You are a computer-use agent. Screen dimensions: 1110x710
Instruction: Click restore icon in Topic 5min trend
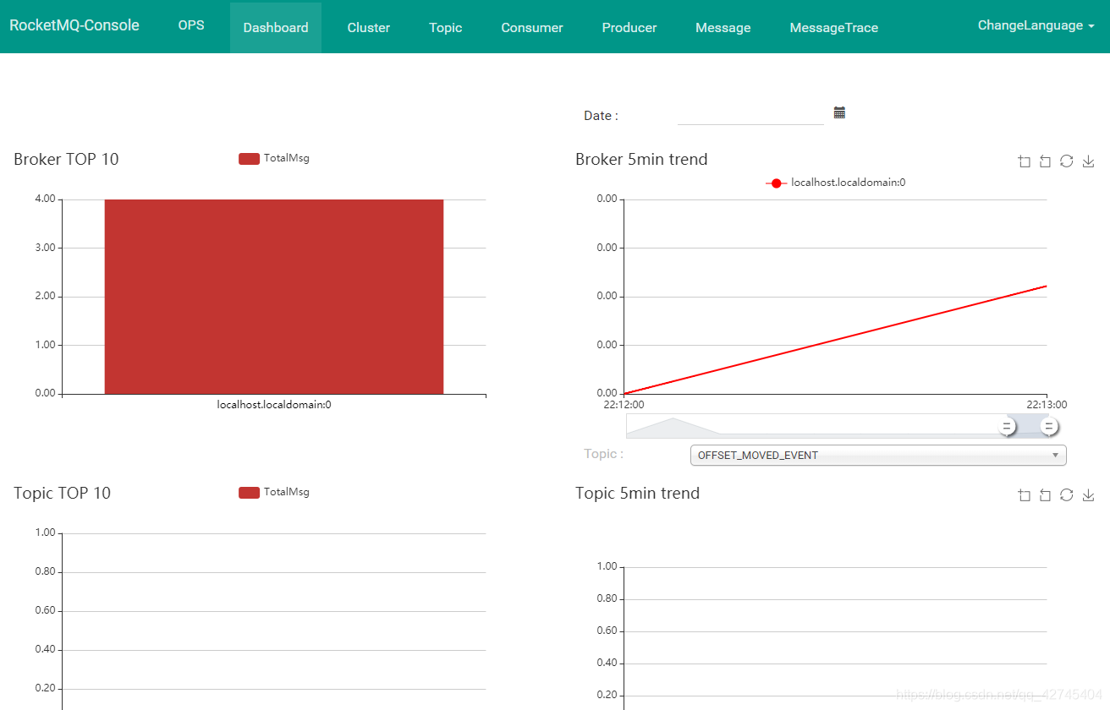coord(1066,495)
